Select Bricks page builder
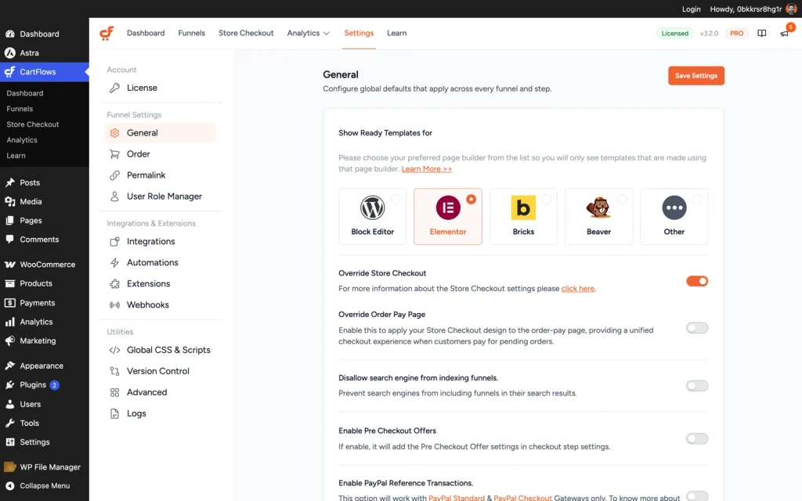802x501 pixels. point(523,217)
